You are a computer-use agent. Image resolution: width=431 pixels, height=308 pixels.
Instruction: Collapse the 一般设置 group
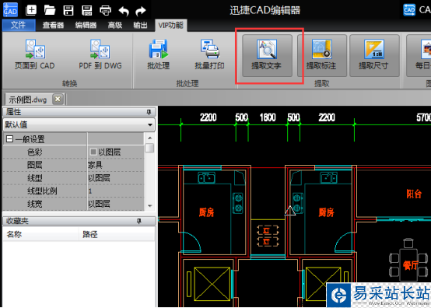pyautogui.click(x=9, y=139)
